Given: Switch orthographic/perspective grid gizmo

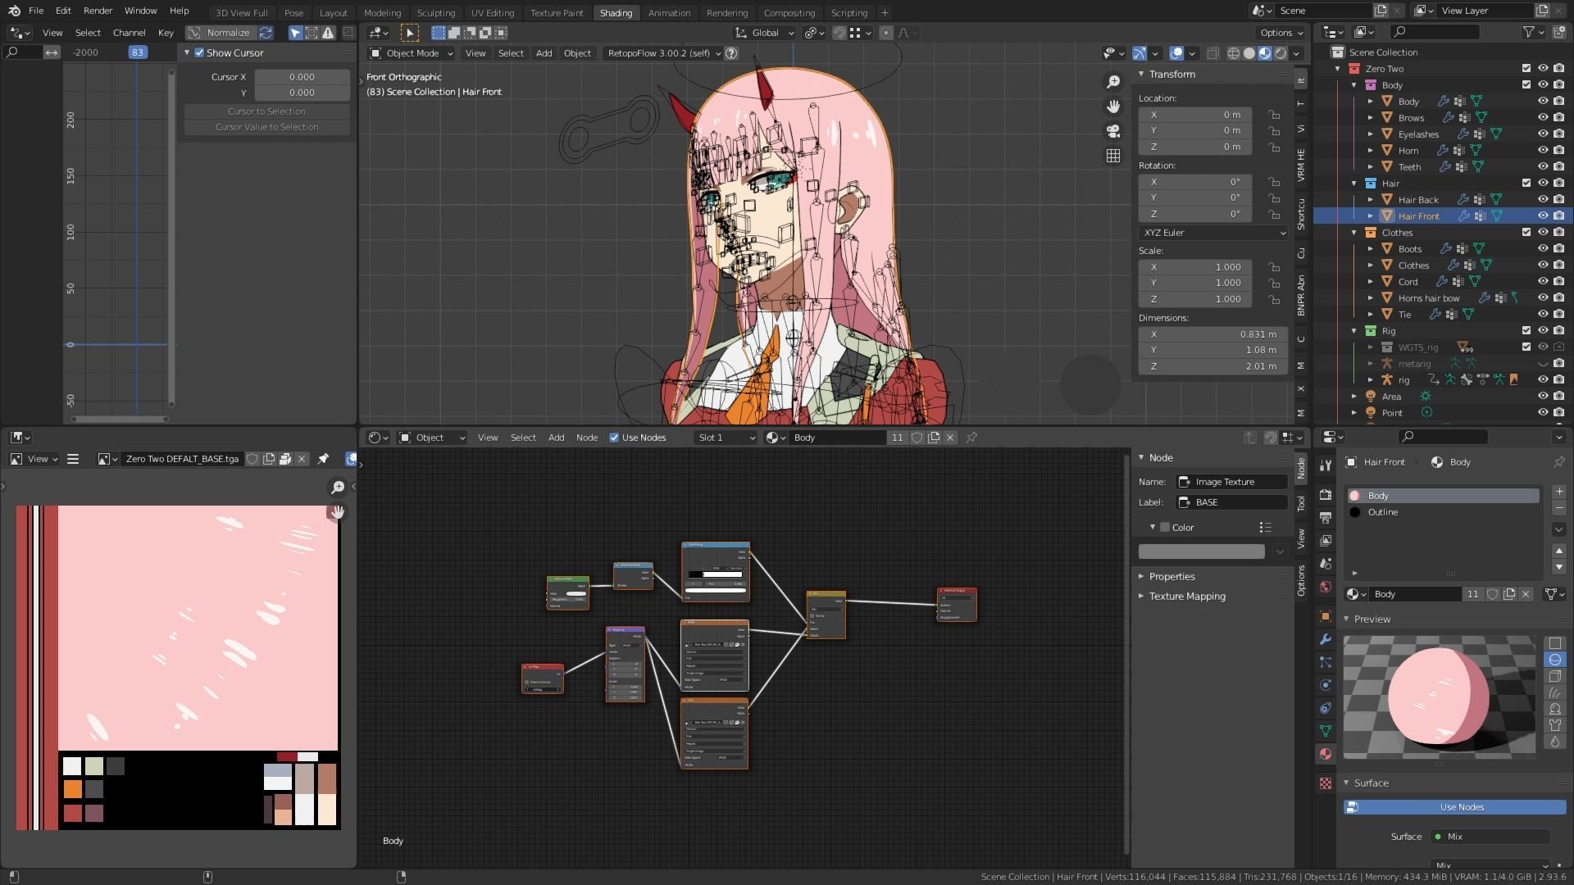Looking at the screenshot, I should click(1113, 156).
